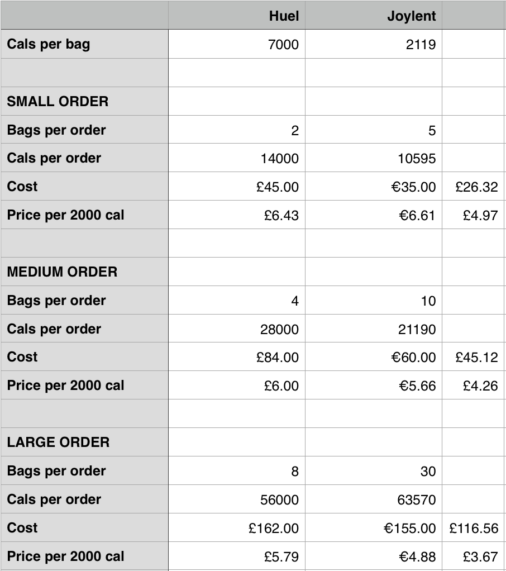
Task: Select the Joylent column header
Action: click(x=374, y=15)
